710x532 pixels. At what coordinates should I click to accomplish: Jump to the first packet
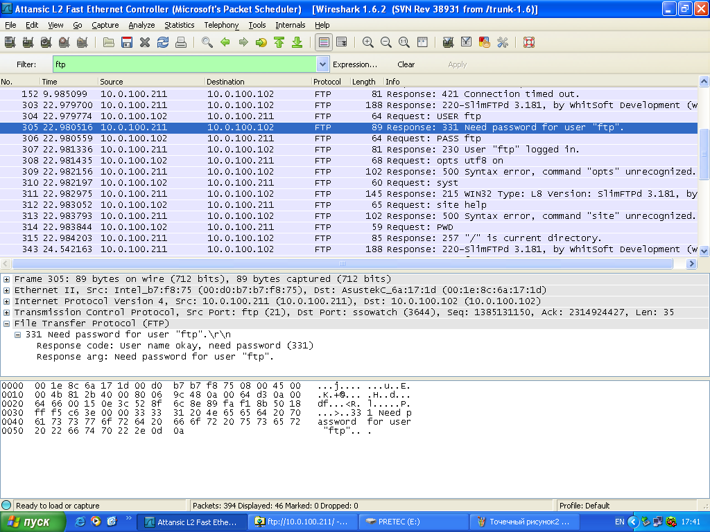tap(279, 42)
